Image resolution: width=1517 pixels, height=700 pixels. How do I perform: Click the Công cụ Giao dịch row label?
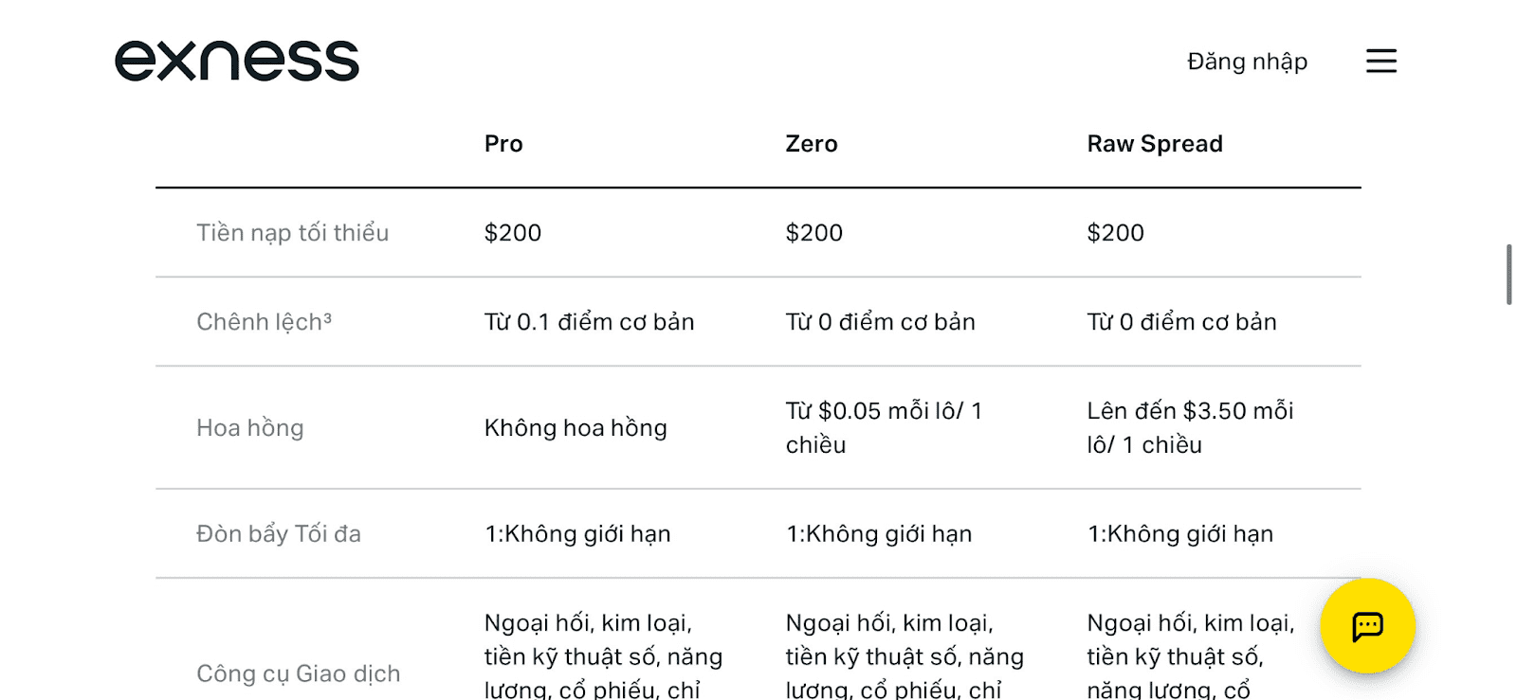298,673
